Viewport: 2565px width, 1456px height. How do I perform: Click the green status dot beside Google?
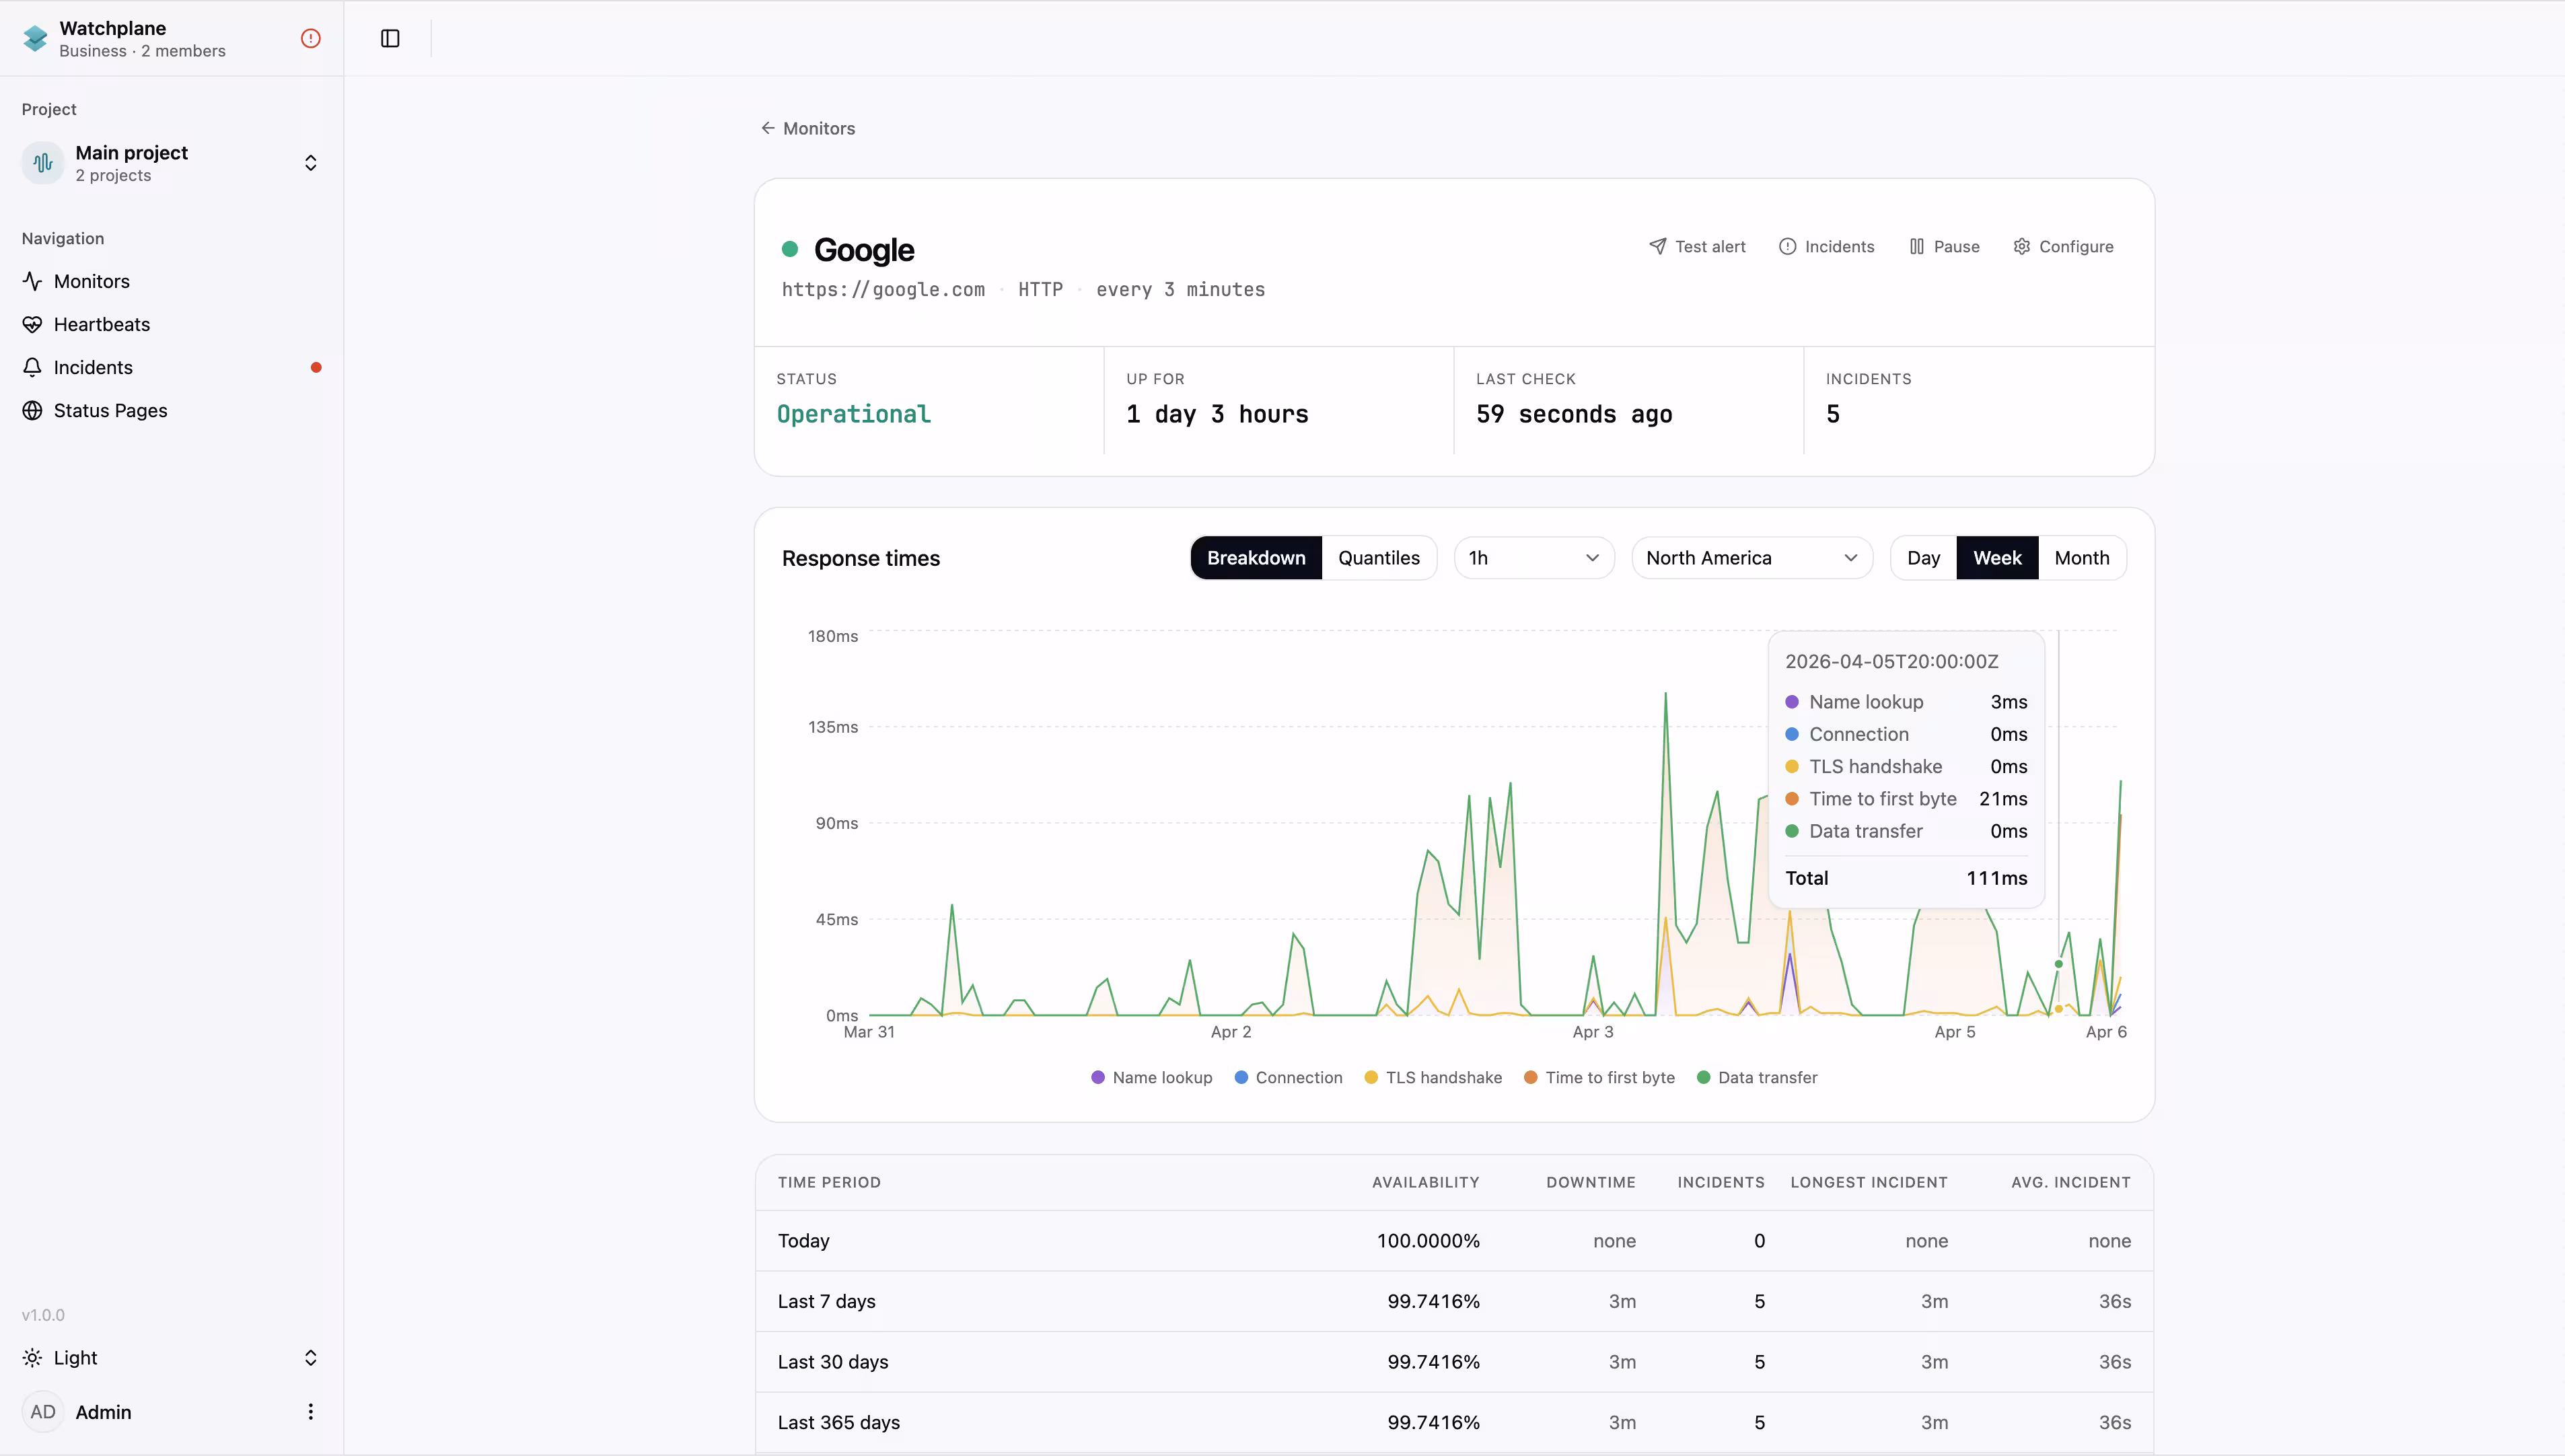click(790, 249)
